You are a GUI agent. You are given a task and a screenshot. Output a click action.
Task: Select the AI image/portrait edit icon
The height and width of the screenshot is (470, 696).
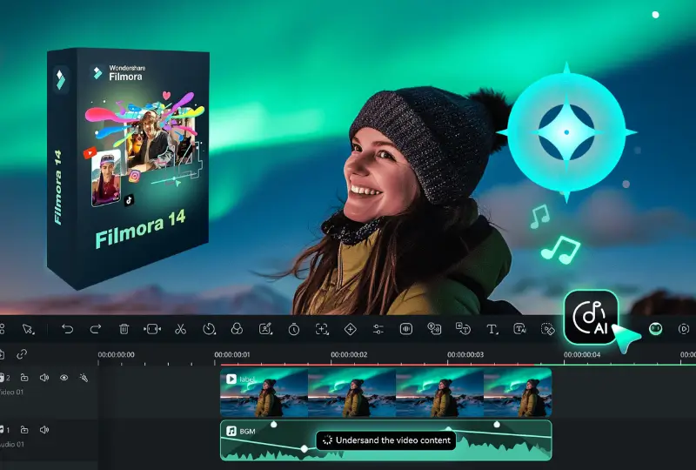point(265,329)
